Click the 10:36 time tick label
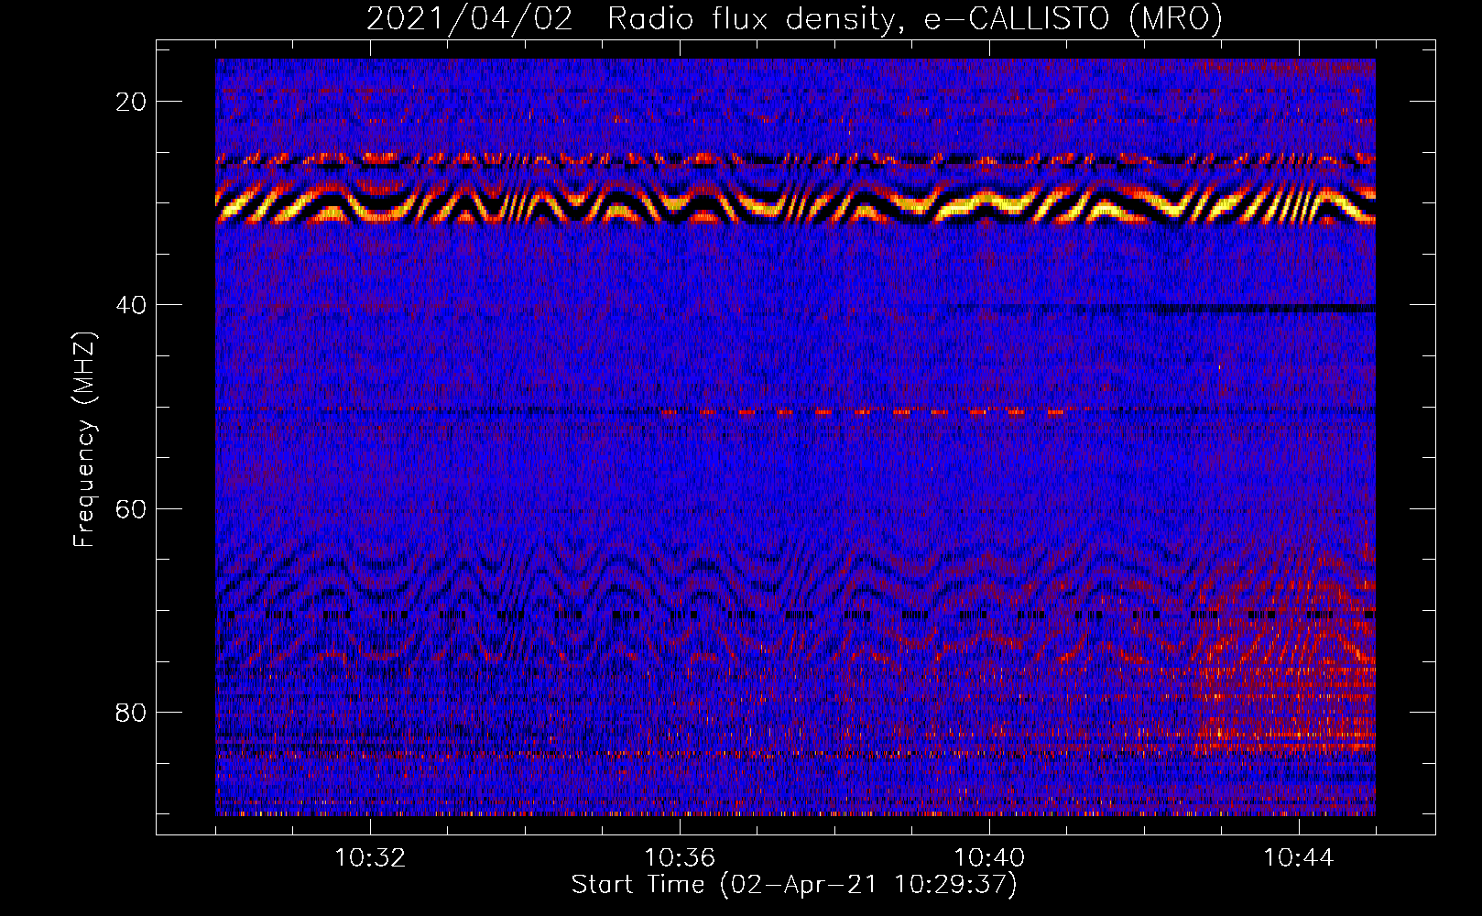Viewport: 1482px width, 916px height. [x=680, y=858]
